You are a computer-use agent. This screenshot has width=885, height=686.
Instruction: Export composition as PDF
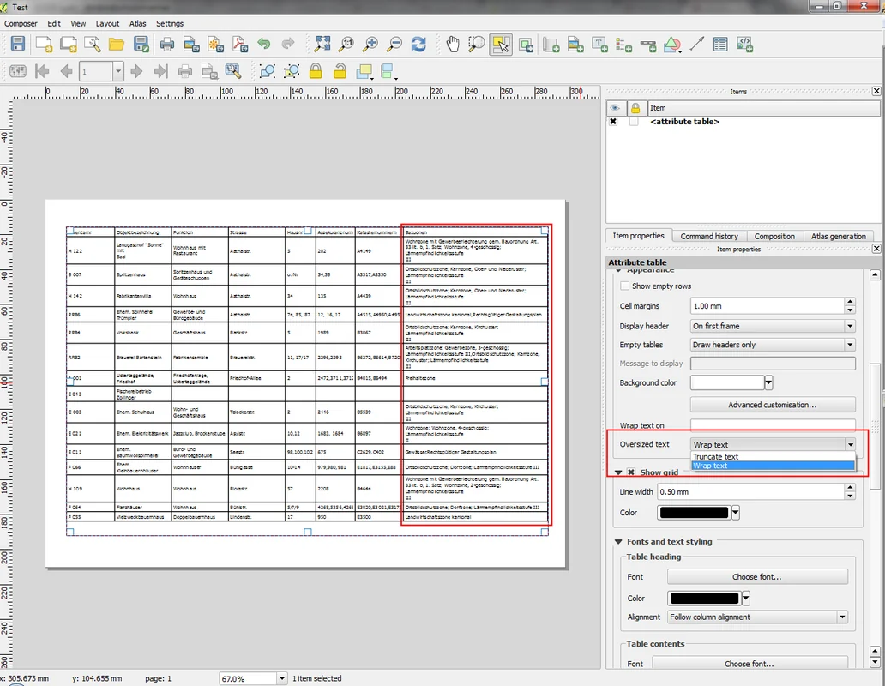pos(240,44)
